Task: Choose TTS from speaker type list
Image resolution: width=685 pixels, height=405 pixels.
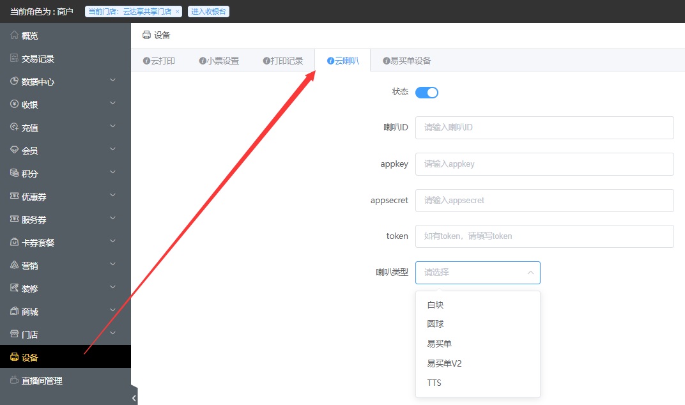Action: 478,383
